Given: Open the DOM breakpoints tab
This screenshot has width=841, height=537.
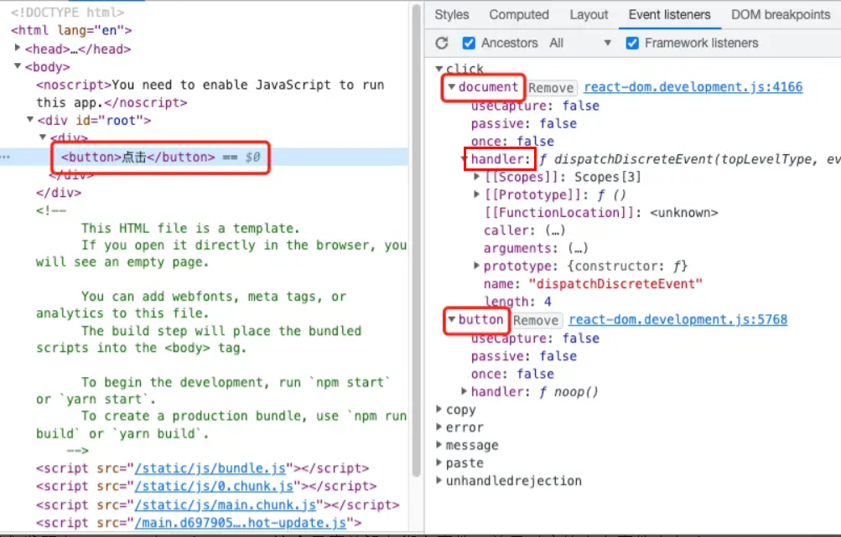Looking at the screenshot, I should pyautogui.click(x=780, y=14).
